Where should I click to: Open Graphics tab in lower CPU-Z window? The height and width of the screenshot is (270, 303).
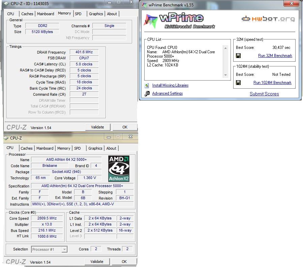[95, 148]
